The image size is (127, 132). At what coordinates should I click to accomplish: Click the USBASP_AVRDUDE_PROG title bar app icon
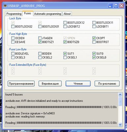5,6
